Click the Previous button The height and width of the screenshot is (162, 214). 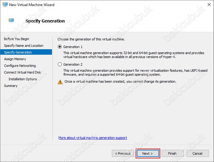pos(123,153)
